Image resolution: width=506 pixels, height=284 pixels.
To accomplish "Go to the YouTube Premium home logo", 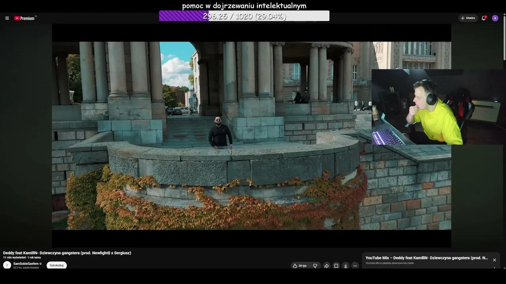I will coord(25,18).
